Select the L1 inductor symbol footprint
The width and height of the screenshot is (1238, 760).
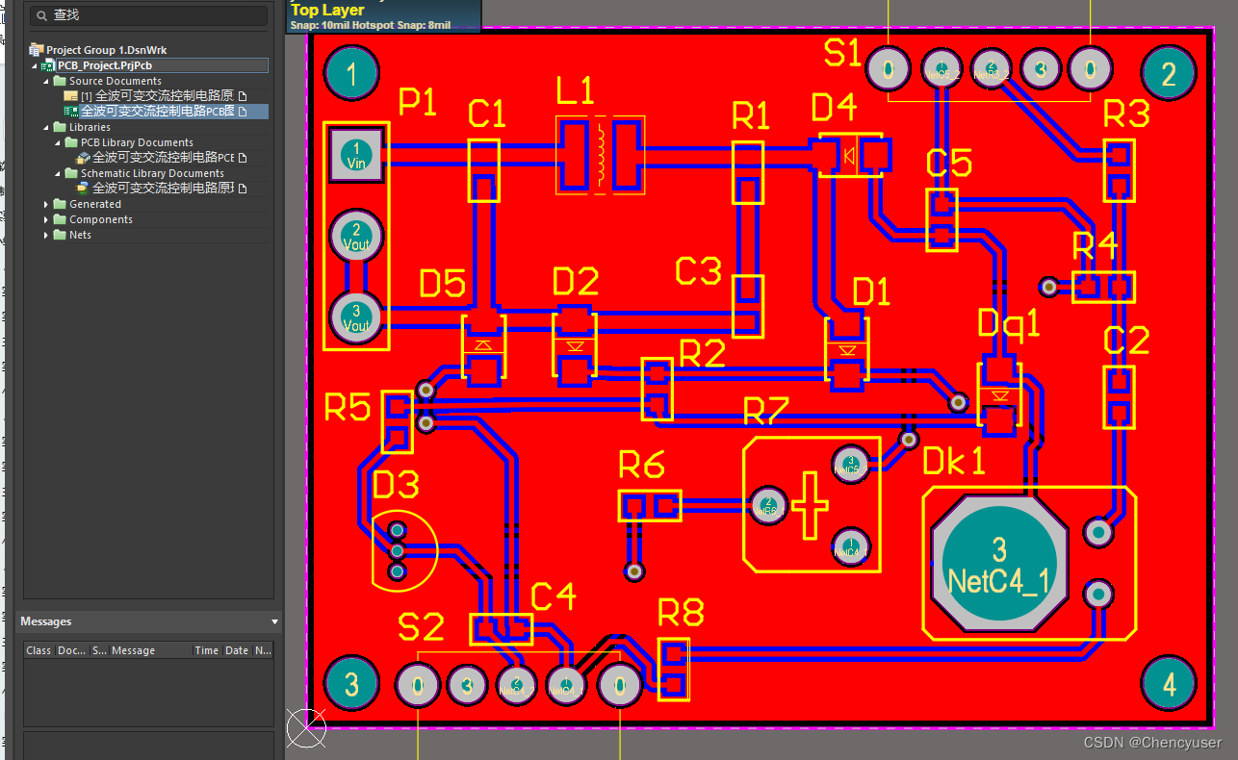click(601, 155)
